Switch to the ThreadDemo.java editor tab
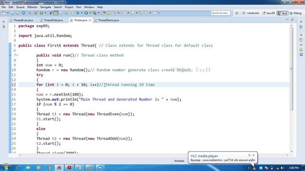This screenshot has height=171, width=305. (x=107, y=20)
